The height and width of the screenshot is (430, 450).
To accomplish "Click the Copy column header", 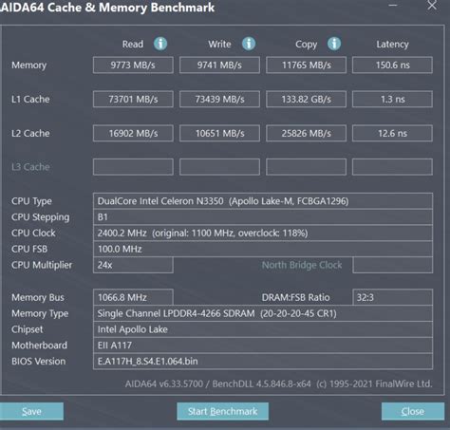I will 306,45.
